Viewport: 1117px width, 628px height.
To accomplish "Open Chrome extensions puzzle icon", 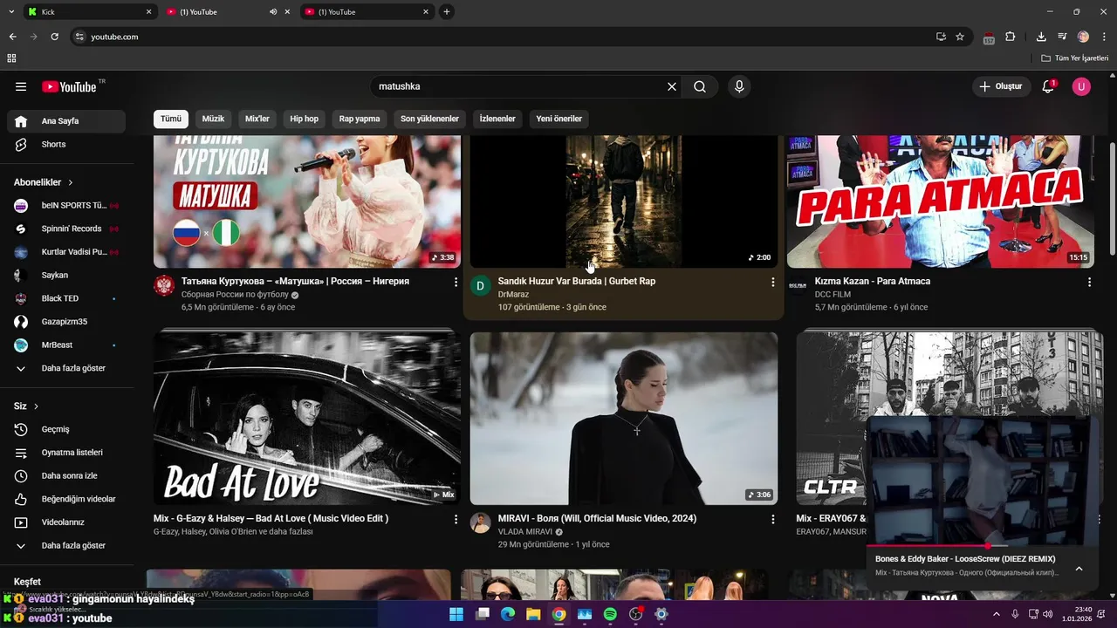I will [1011, 37].
